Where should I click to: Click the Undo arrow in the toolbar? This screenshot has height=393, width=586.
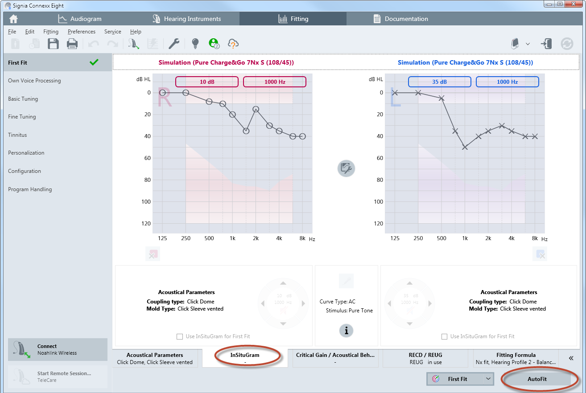click(x=93, y=44)
